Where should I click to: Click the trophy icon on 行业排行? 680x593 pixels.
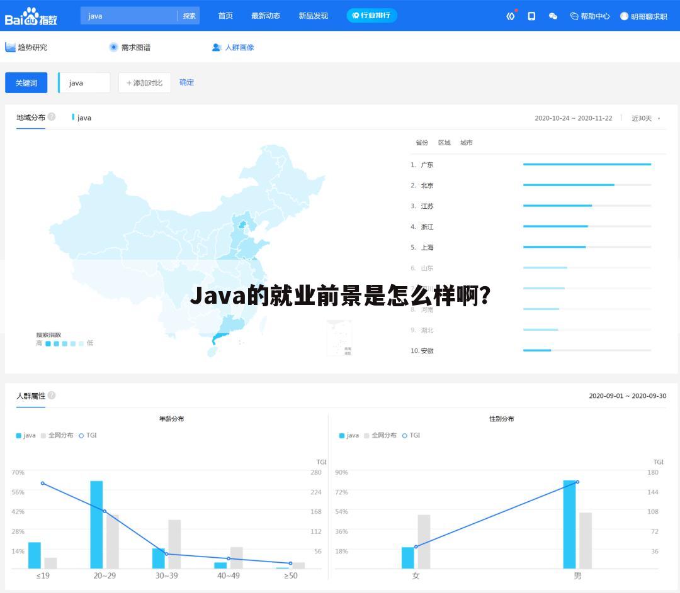(356, 15)
